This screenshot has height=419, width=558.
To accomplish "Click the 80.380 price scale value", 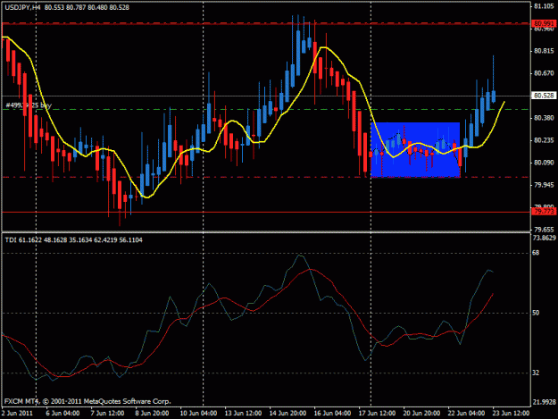I will (544, 118).
